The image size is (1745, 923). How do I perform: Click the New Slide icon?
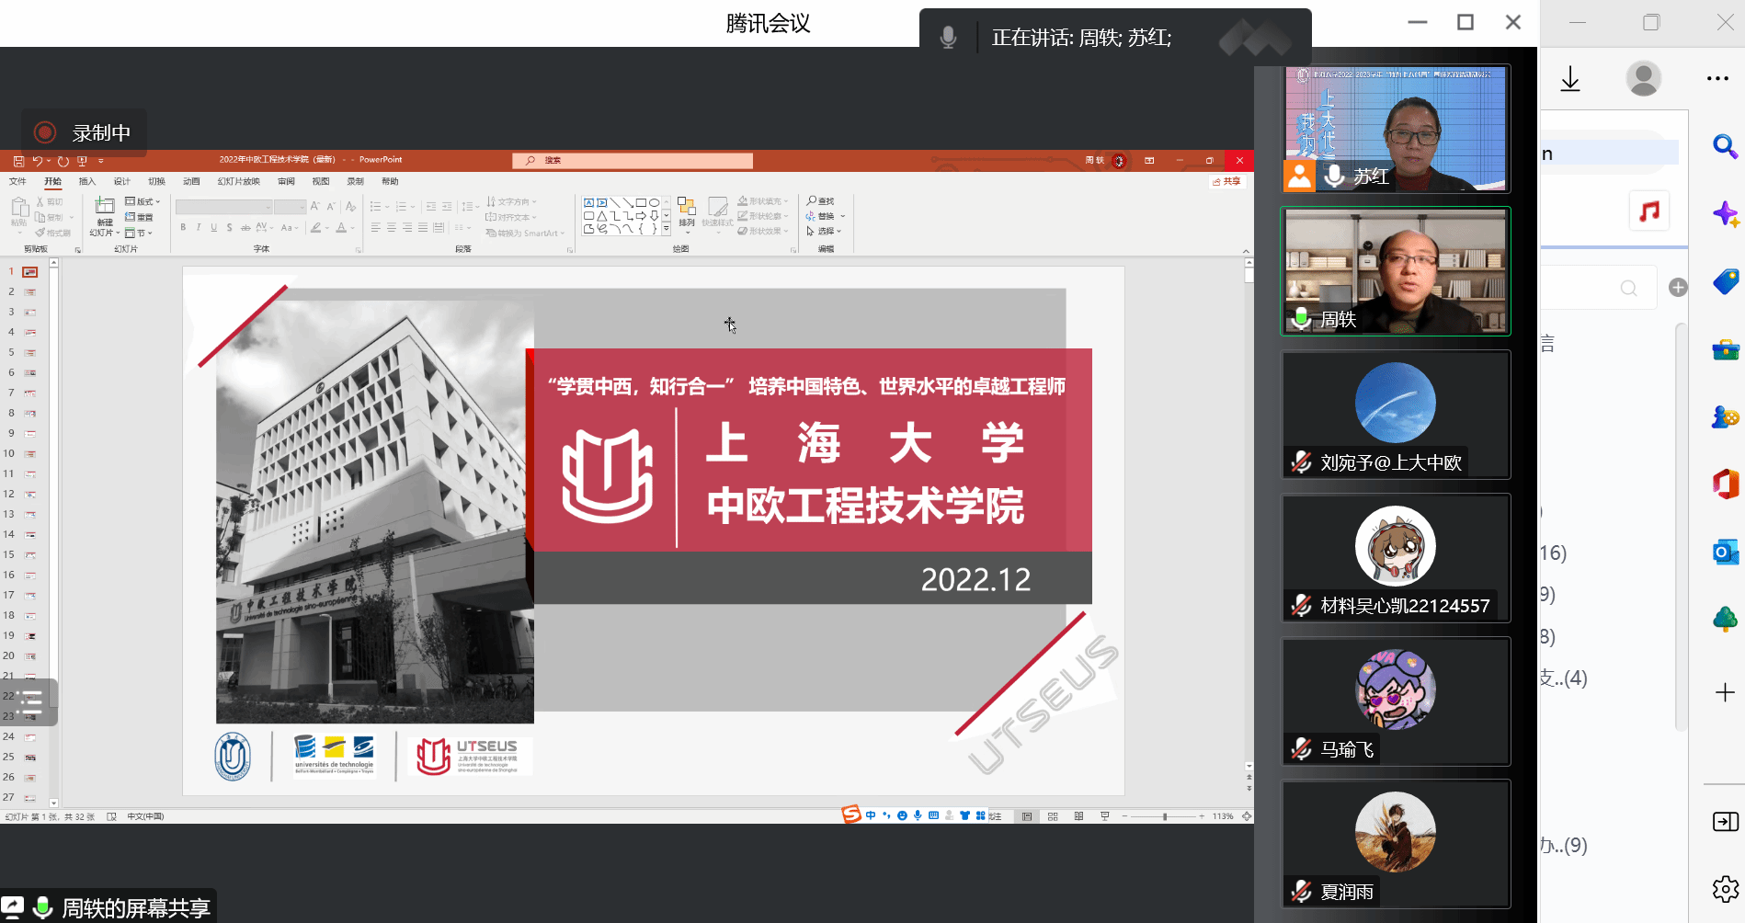105,206
